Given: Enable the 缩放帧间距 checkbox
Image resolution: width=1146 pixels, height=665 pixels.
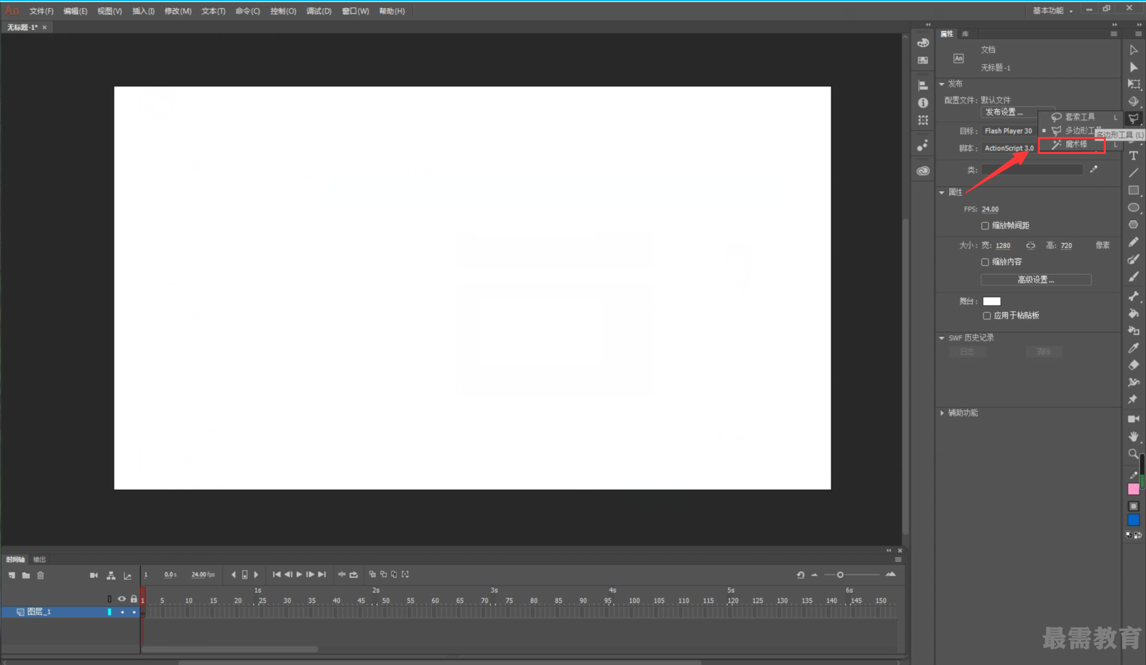Looking at the screenshot, I should click(x=985, y=226).
